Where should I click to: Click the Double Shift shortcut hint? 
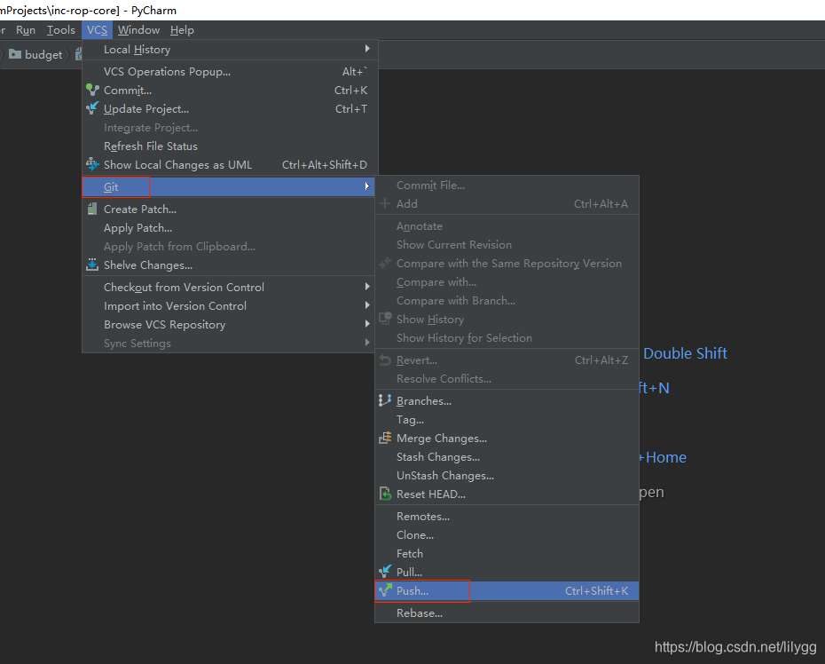[685, 352]
